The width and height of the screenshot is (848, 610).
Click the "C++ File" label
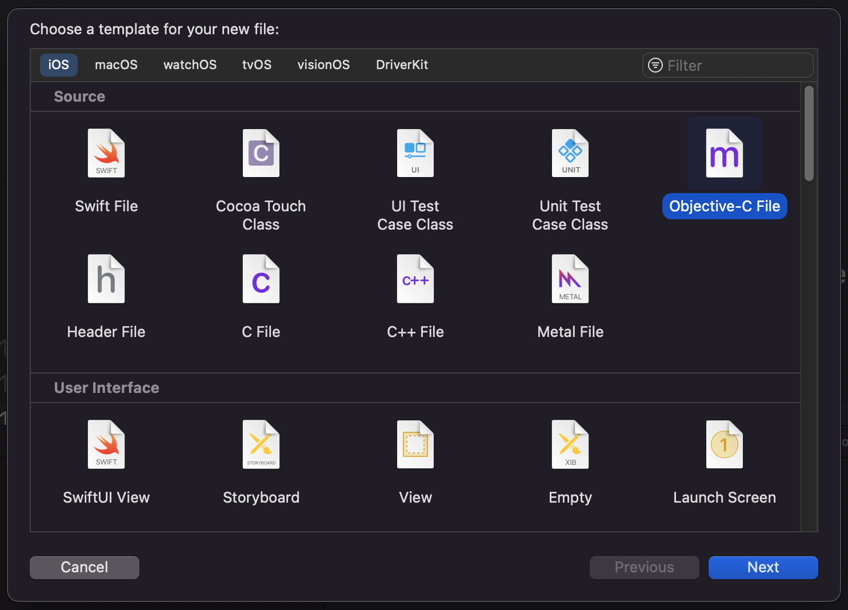415,332
